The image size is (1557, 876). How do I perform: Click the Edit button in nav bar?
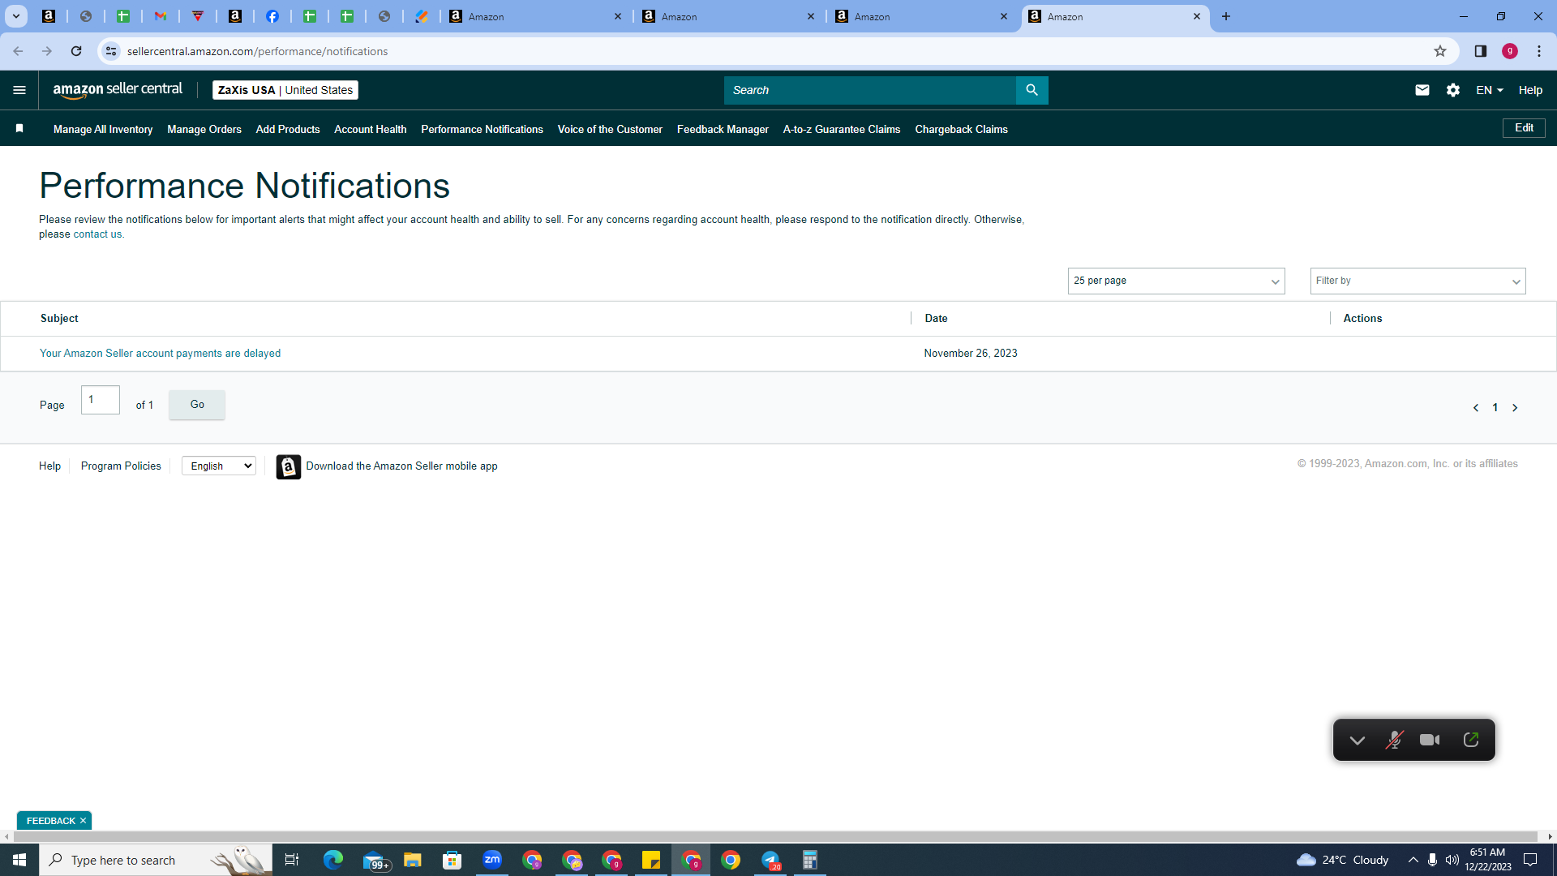click(x=1524, y=128)
